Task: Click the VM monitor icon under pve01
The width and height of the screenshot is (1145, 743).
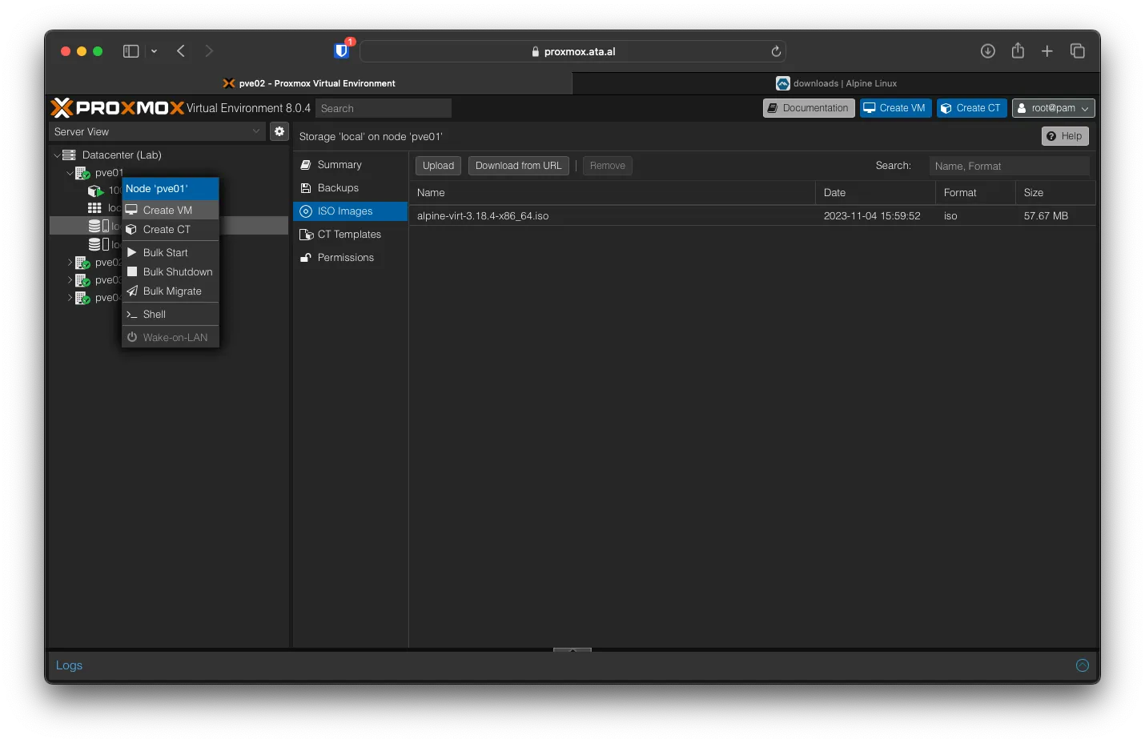Action: pyautogui.click(x=95, y=191)
